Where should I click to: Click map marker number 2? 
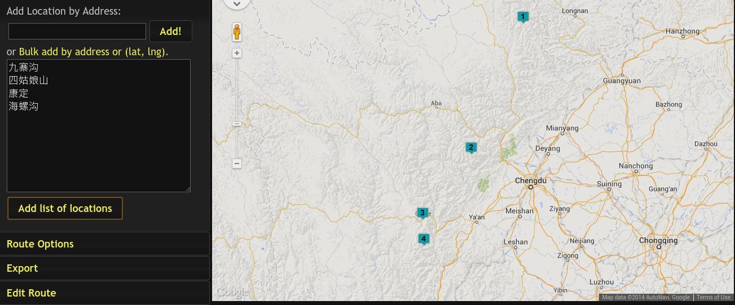click(471, 148)
